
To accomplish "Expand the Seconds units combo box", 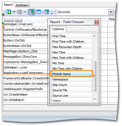I will tap(111, 12).
